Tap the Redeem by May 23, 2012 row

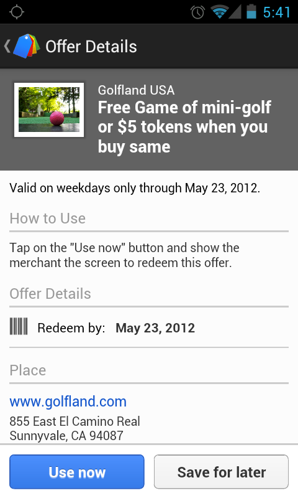coord(149,327)
